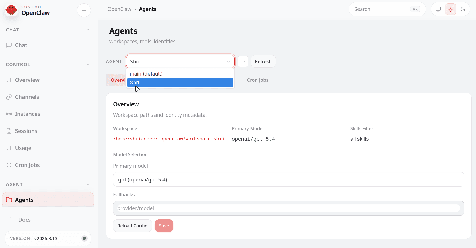
Task: Open Usage in the sidebar
Action: click(x=48, y=148)
